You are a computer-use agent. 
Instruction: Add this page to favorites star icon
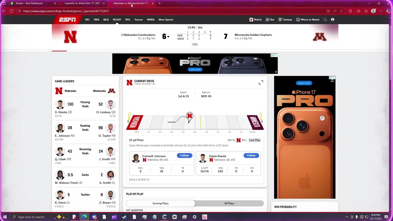341,11
